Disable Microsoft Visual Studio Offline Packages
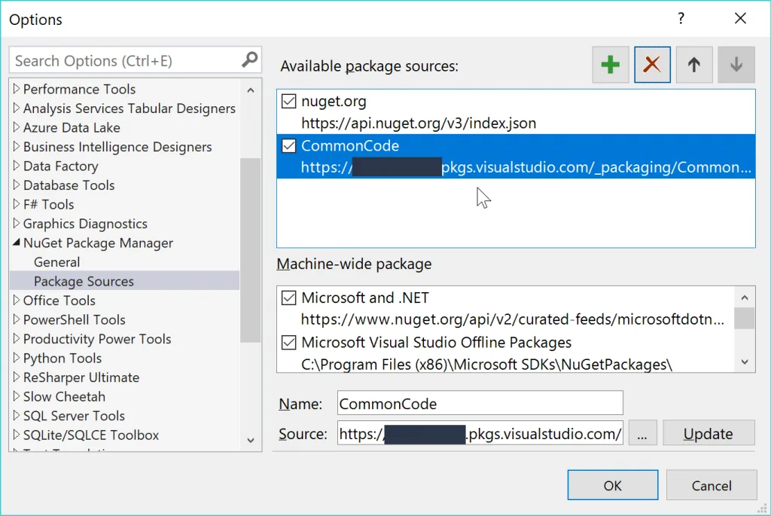This screenshot has width=771, height=516. [x=288, y=343]
